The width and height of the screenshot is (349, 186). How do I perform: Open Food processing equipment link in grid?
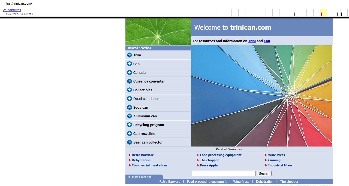coord(221,155)
